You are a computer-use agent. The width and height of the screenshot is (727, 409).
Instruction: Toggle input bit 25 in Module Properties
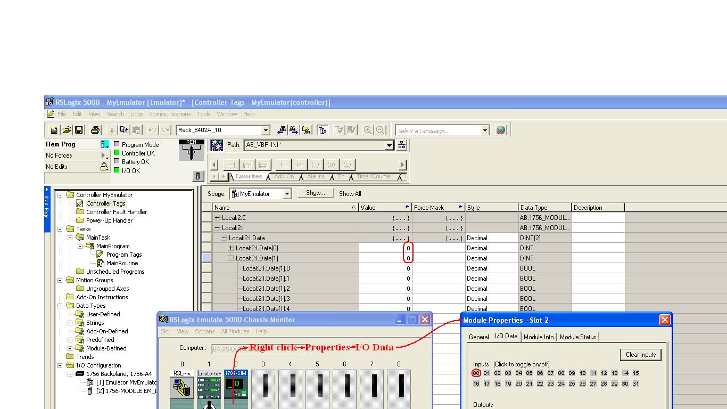tap(572, 383)
